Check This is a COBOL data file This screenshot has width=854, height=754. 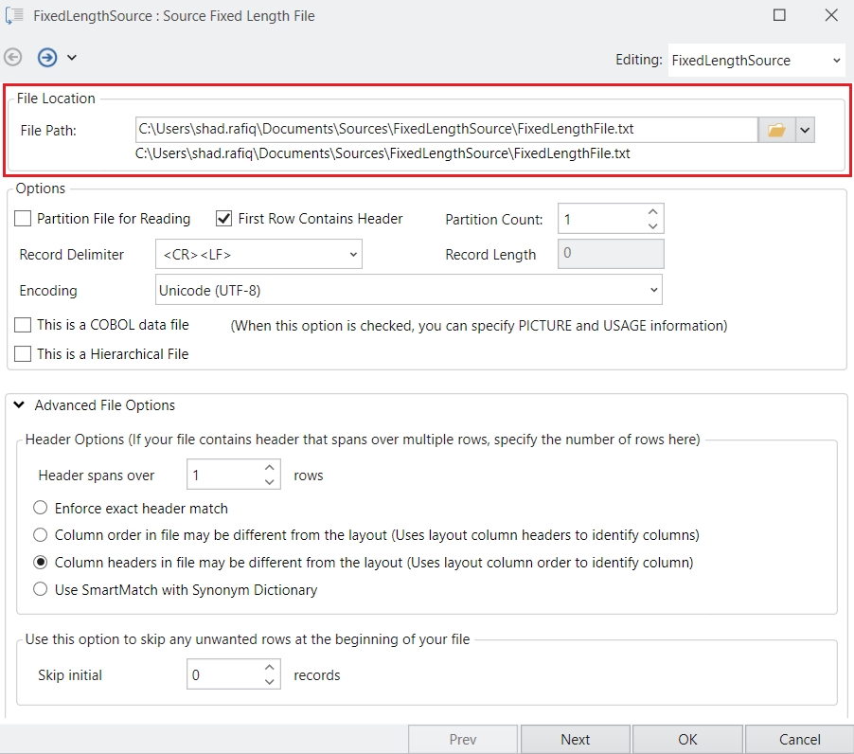[24, 325]
